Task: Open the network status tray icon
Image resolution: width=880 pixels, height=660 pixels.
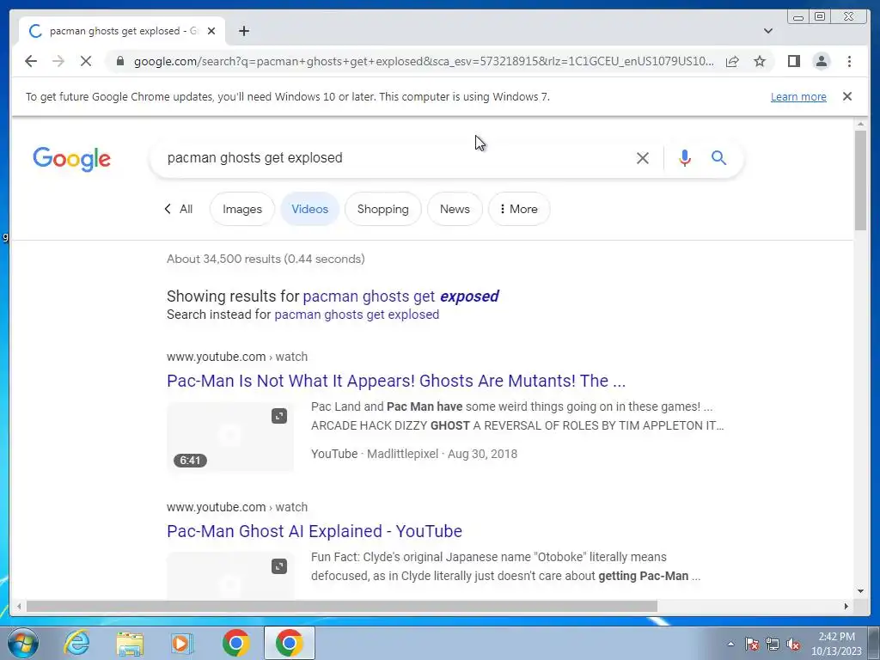Action: tap(773, 645)
